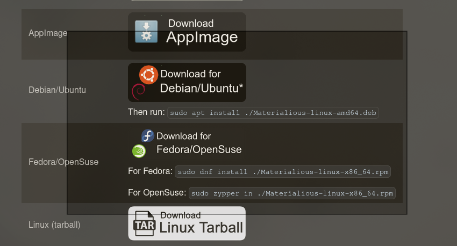Click the Debian swirl logo
This screenshot has width=457, height=246.
(138, 92)
